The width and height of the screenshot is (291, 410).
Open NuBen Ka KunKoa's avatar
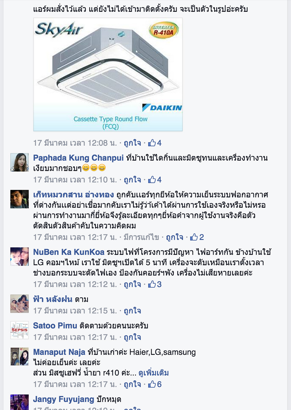click(x=20, y=257)
